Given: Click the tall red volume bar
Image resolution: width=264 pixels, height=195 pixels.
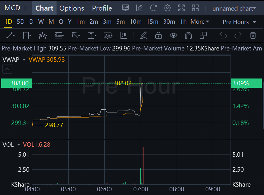Looking at the screenshot, I should coord(143,166).
